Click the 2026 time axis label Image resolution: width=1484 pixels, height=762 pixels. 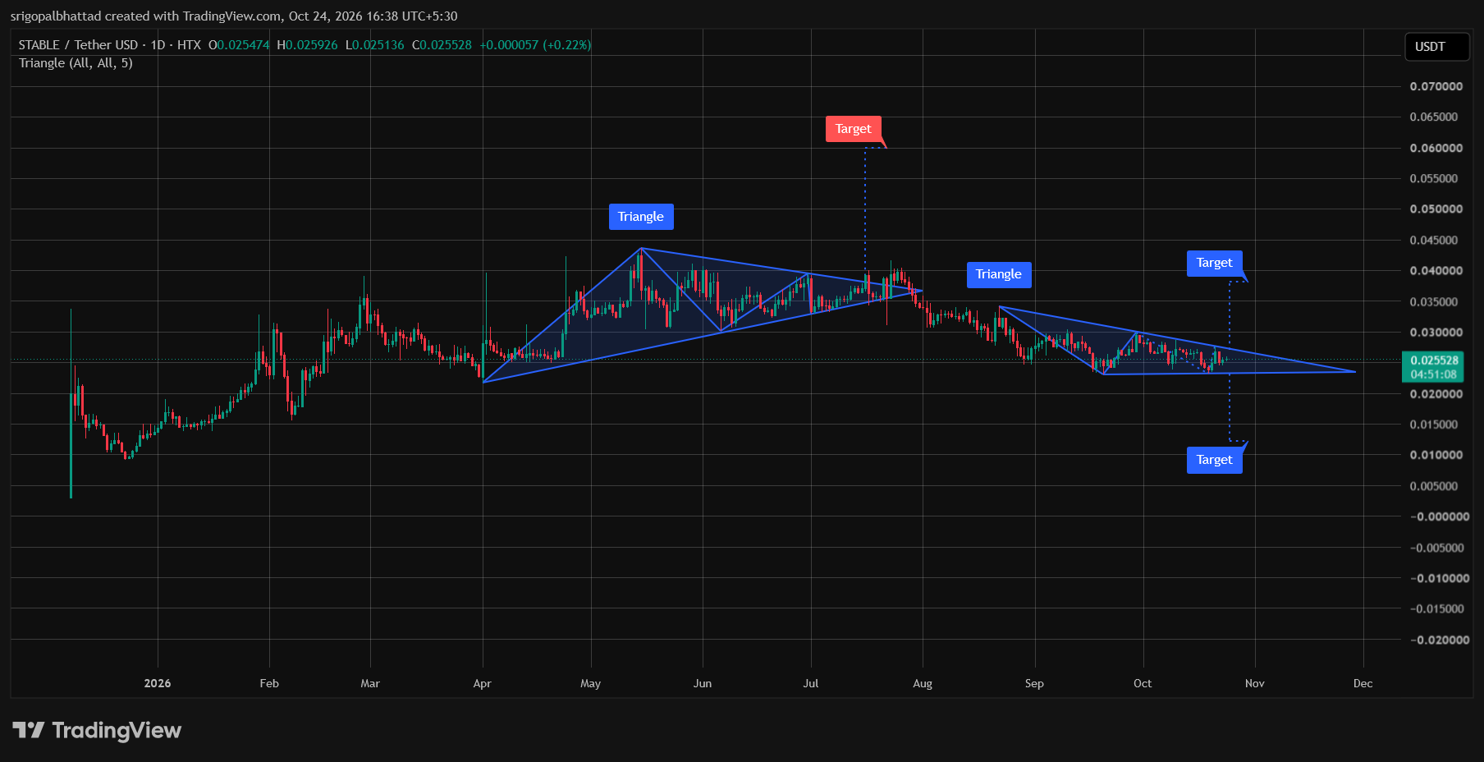pyautogui.click(x=158, y=683)
